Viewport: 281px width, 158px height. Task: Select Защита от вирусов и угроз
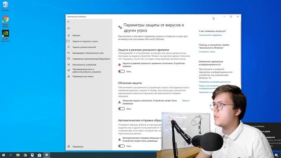pyautogui.click(x=85, y=41)
